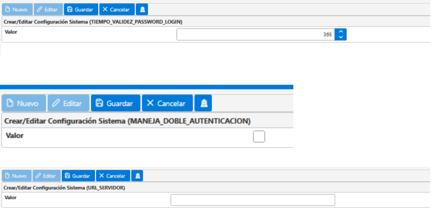Increase the password validity value with up arrow

tap(341, 32)
